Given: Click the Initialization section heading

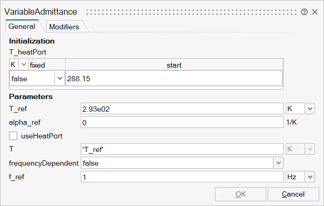Looking at the screenshot, I should coord(31,41).
